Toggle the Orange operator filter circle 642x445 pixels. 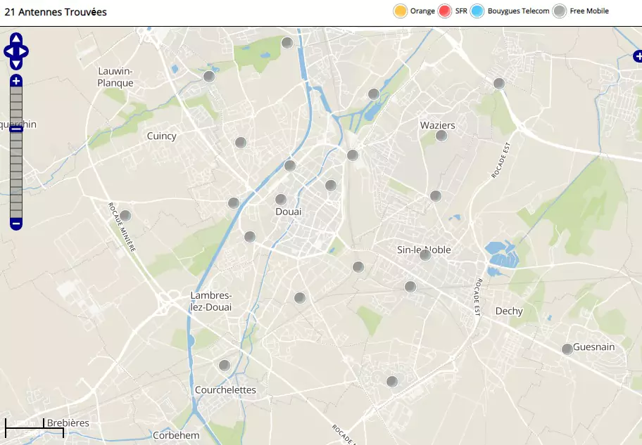point(400,11)
